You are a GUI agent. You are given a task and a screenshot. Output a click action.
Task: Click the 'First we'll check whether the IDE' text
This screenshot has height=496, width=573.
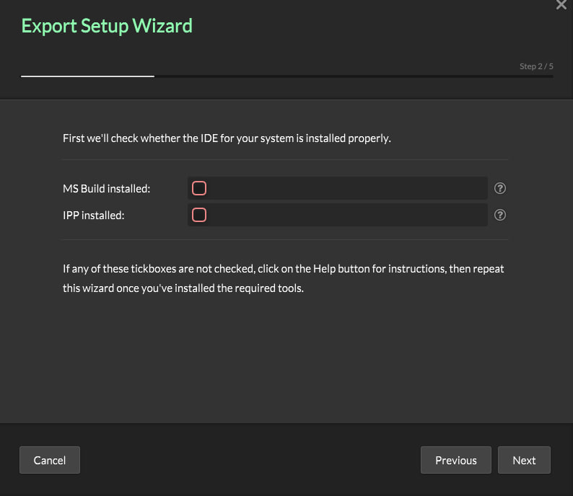pos(227,138)
